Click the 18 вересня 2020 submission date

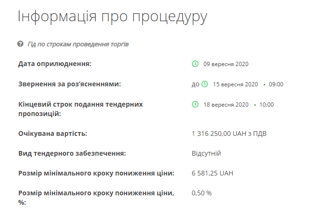point(225,105)
